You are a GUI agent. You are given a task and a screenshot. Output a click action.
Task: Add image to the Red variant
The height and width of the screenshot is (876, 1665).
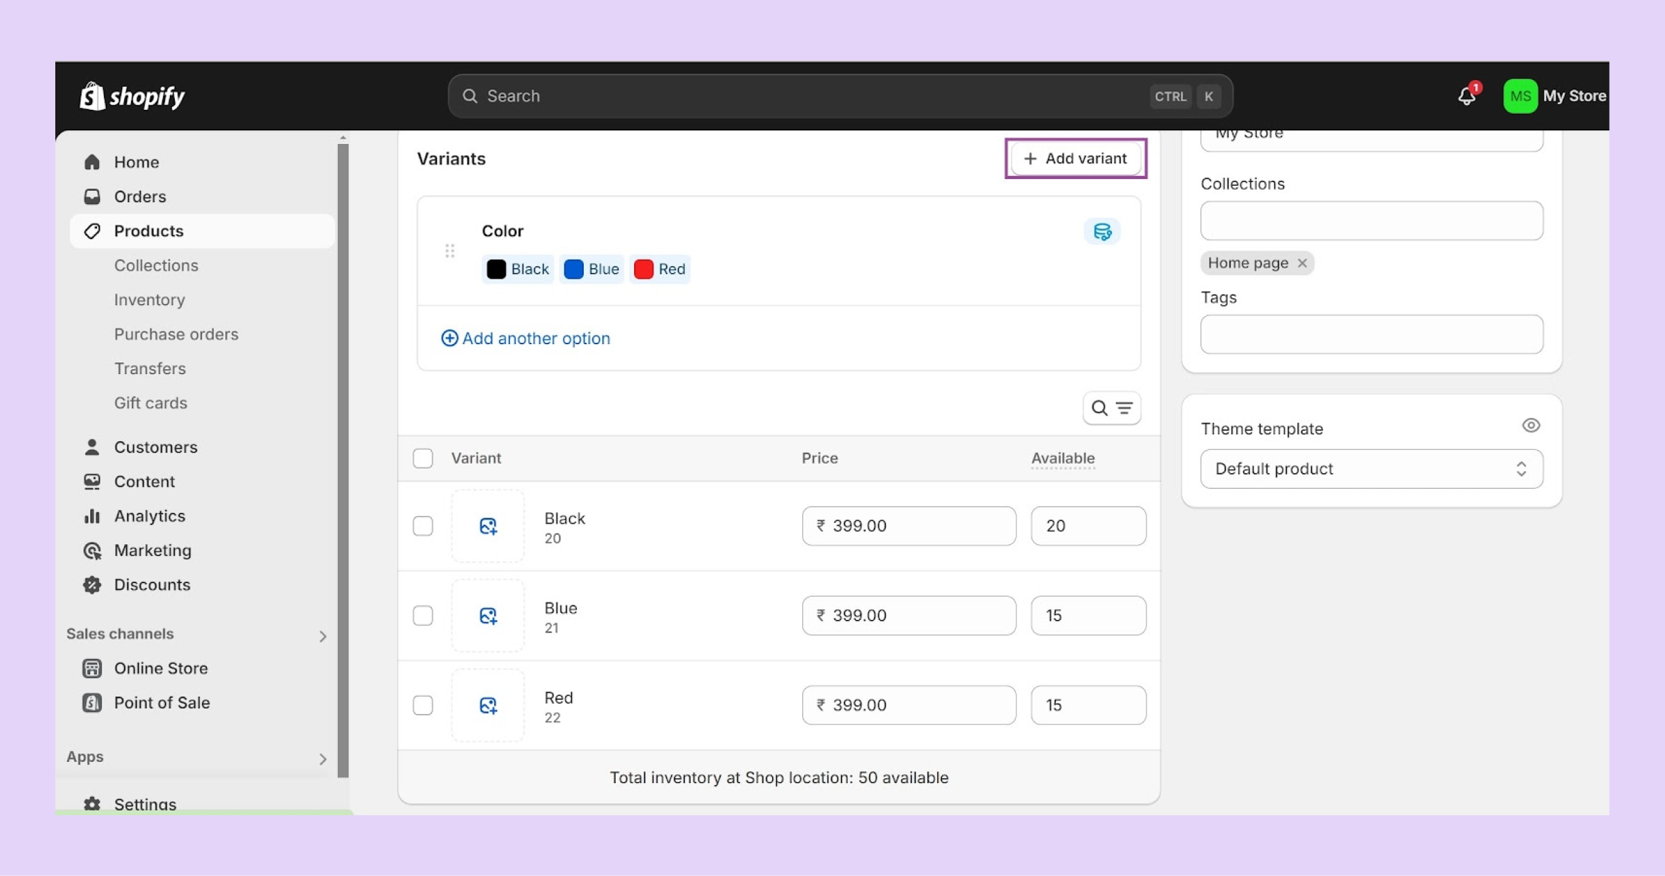point(487,705)
